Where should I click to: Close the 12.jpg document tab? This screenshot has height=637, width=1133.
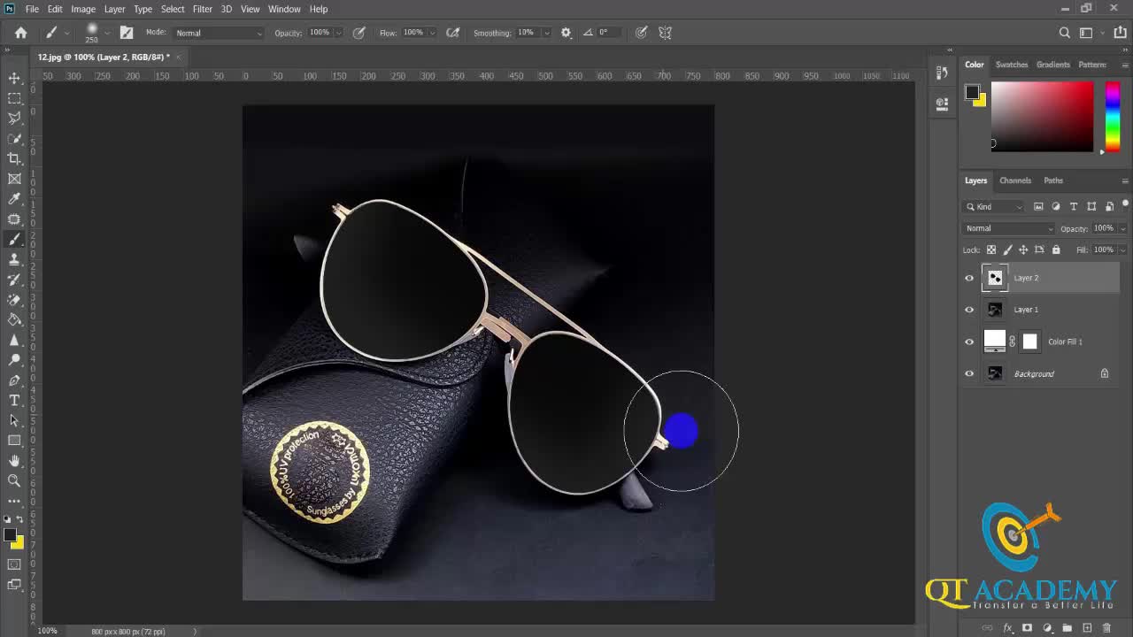(x=178, y=57)
